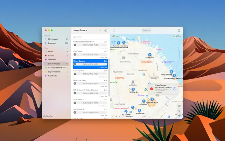This screenshot has height=141, width=225.
Task: Click the current location arrow on the map
Action: pyautogui.click(x=179, y=110)
